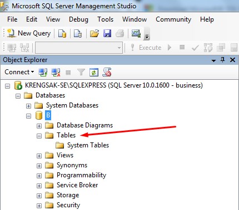The height and width of the screenshot is (210, 239).
Task: Select the database named B
Action: tap(48, 115)
